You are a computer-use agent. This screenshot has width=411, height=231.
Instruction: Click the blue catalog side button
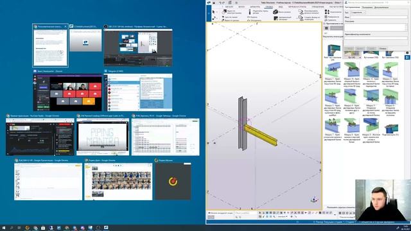pos(407,57)
